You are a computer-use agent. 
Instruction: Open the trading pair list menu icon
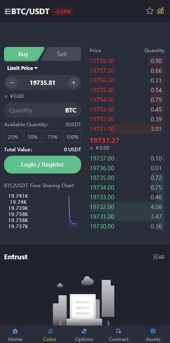click(8, 11)
